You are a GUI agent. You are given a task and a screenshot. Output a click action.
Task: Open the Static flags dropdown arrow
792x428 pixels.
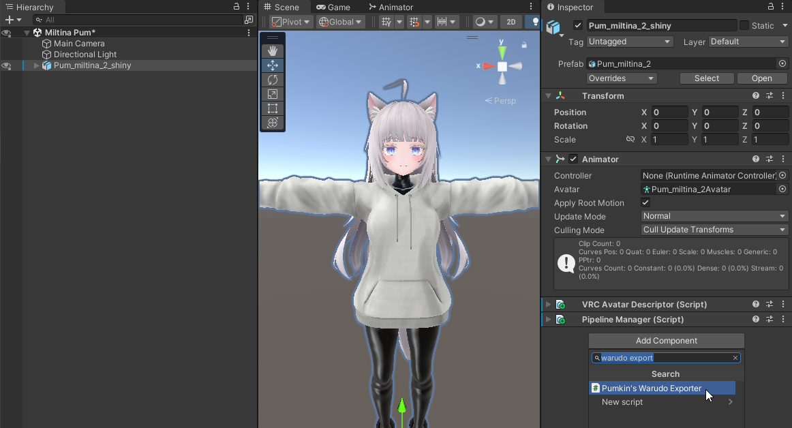pyautogui.click(x=785, y=25)
